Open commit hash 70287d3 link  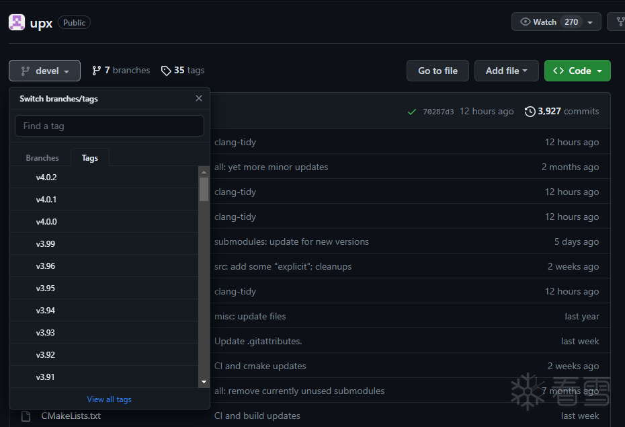[x=438, y=112]
